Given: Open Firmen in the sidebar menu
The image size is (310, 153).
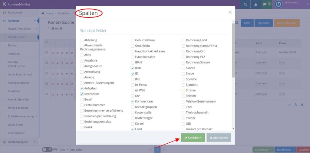Looking at the screenshot, I should (x=12, y=46).
